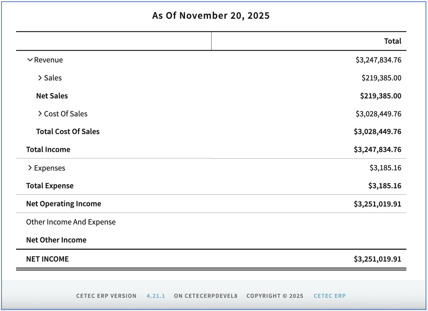Click the Net Other Income label

tap(56, 240)
